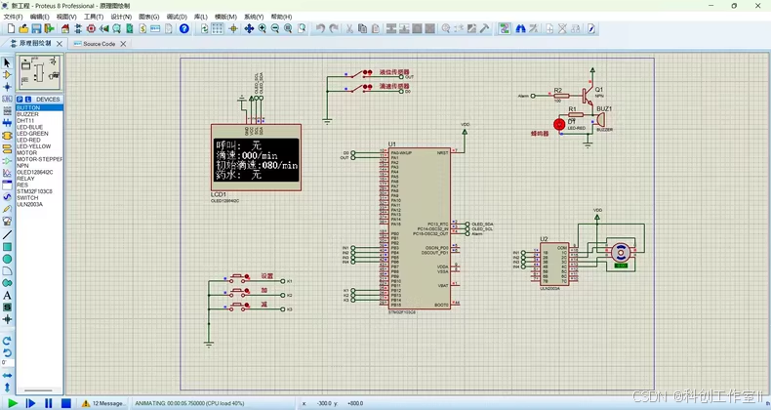Click the Copy to clipboard icon
This screenshot has width=771, height=410.
click(x=362, y=29)
